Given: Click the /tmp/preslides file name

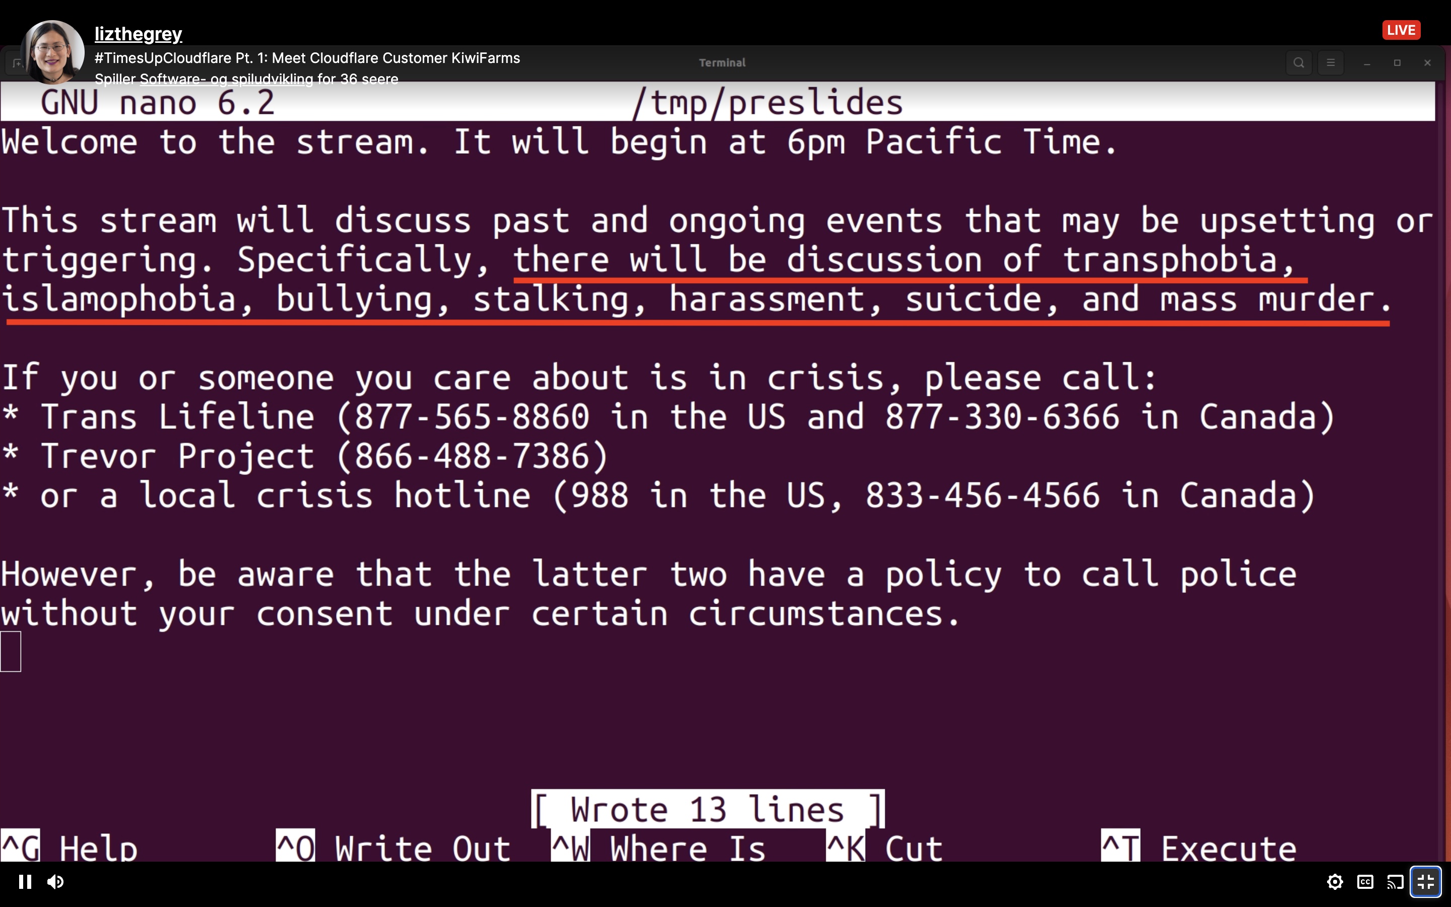Looking at the screenshot, I should coord(767,102).
